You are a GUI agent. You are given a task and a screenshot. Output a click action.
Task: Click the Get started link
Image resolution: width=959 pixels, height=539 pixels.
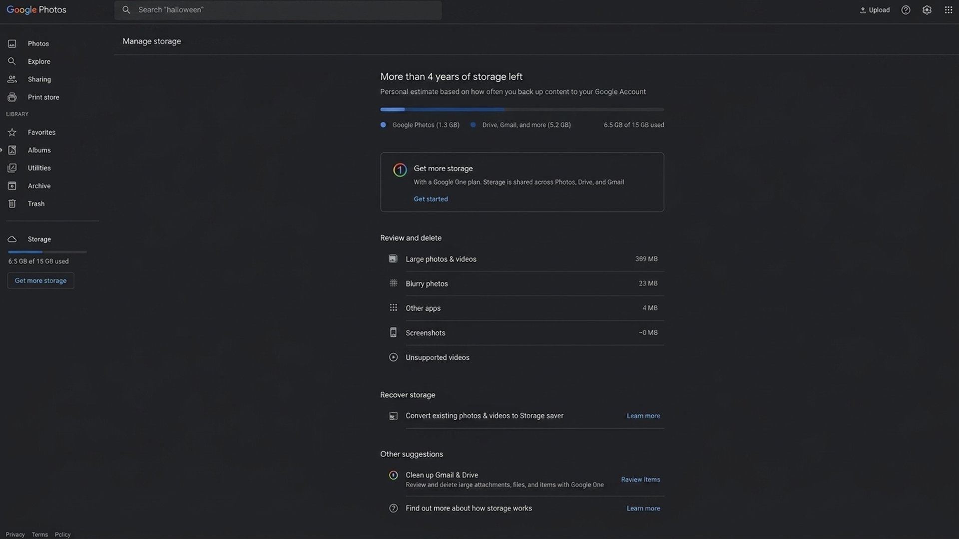coord(431,199)
